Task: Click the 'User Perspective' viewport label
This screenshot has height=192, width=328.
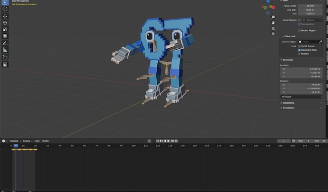Action: pos(20,1)
